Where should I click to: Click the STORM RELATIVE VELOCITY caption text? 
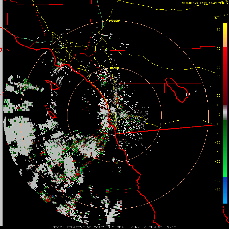[x=79, y=227]
